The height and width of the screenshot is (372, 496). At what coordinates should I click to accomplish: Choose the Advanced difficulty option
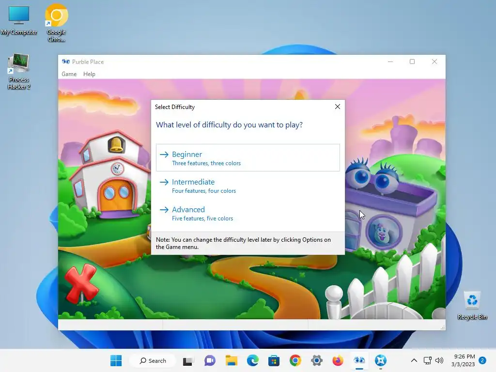(248, 214)
